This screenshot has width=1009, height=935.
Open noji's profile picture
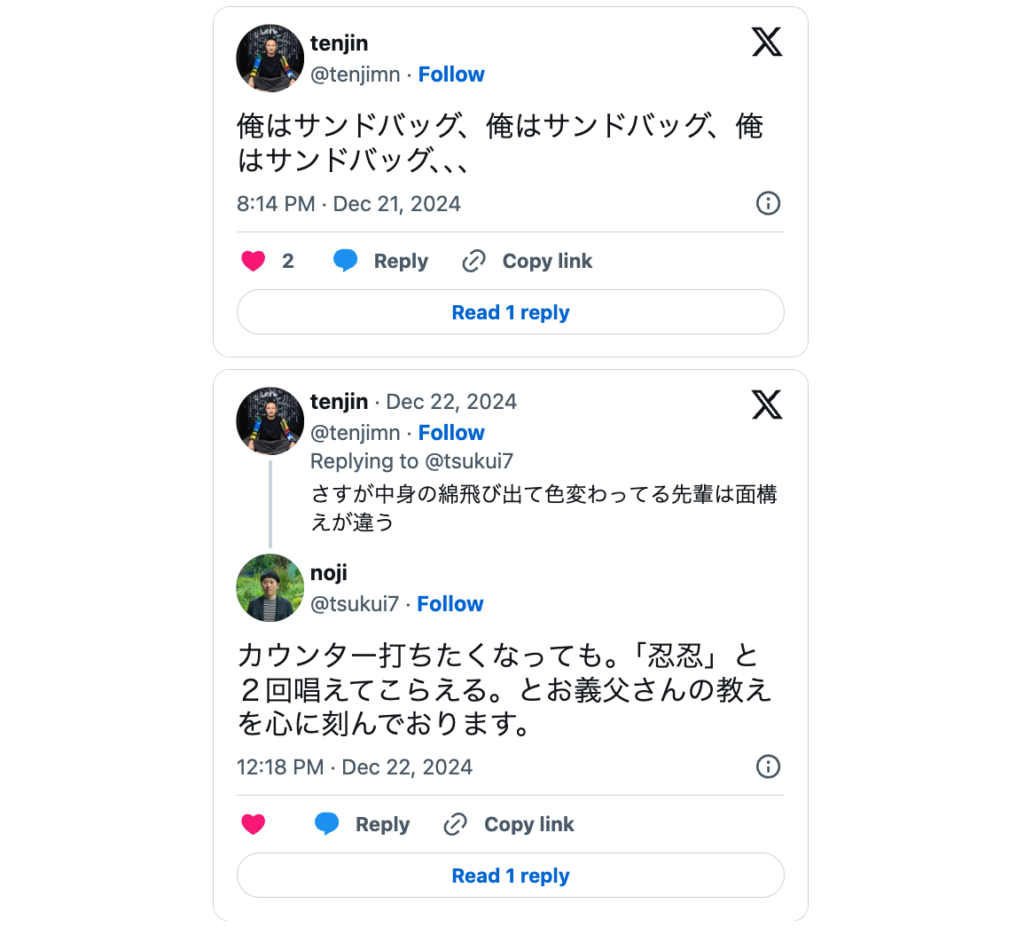tap(270, 588)
